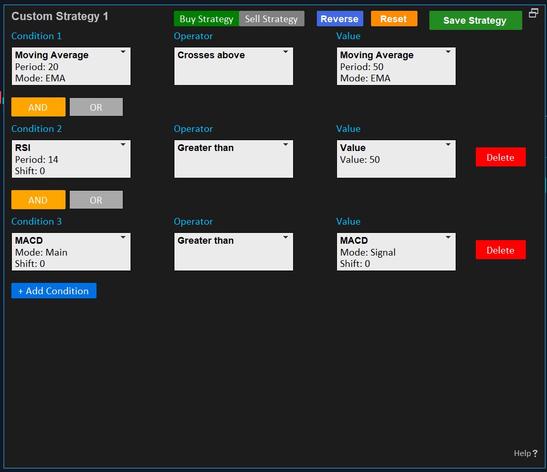Open Condition 3 Greater than operator dropdown
Screen dimensions: 547x472
(234, 252)
